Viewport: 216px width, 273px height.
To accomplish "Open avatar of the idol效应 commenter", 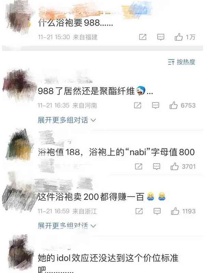I will coord(21,252).
